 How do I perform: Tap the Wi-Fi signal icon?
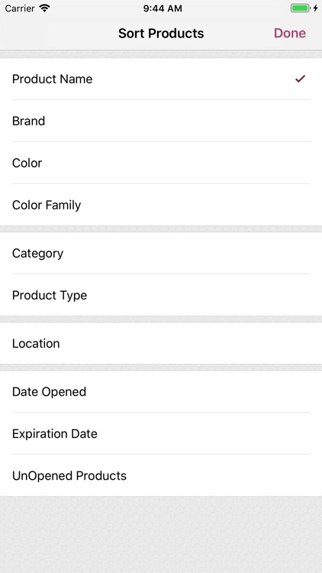(x=44, y=8)
